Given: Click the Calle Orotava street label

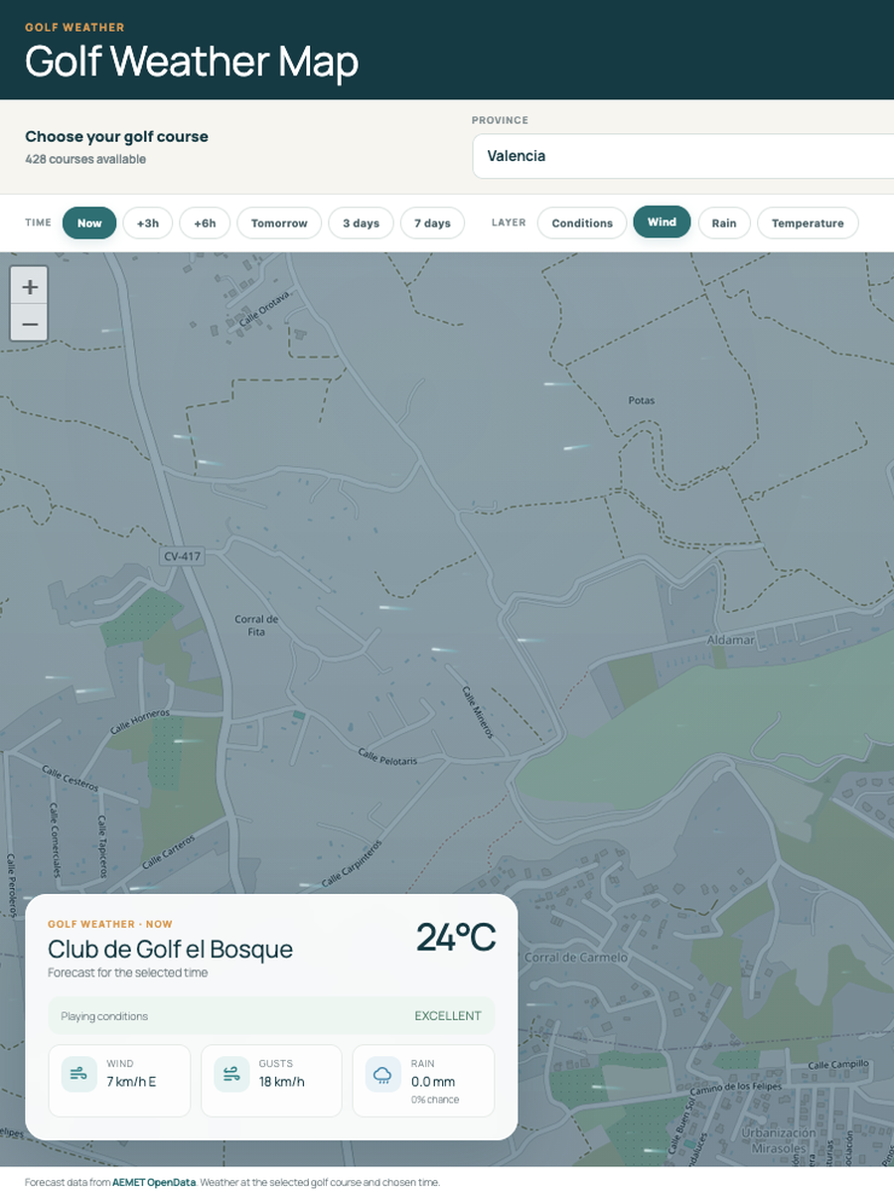Looking at the screenshot, I should (x=264, y=309).
